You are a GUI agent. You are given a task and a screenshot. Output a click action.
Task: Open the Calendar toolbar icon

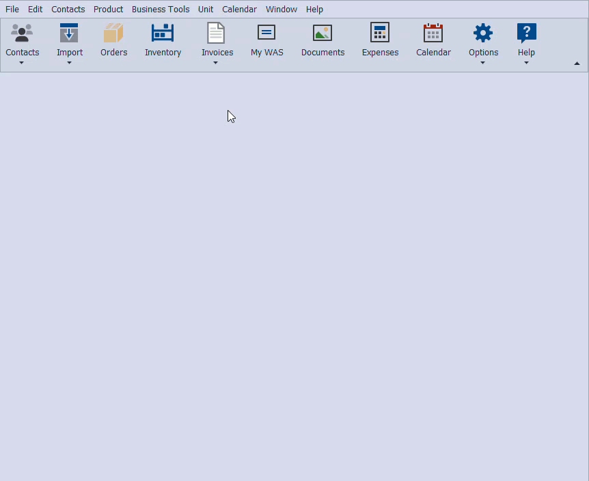coord(433,33)
